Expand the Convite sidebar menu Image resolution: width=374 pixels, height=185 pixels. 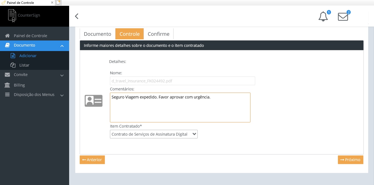click(x=62, y=75)
